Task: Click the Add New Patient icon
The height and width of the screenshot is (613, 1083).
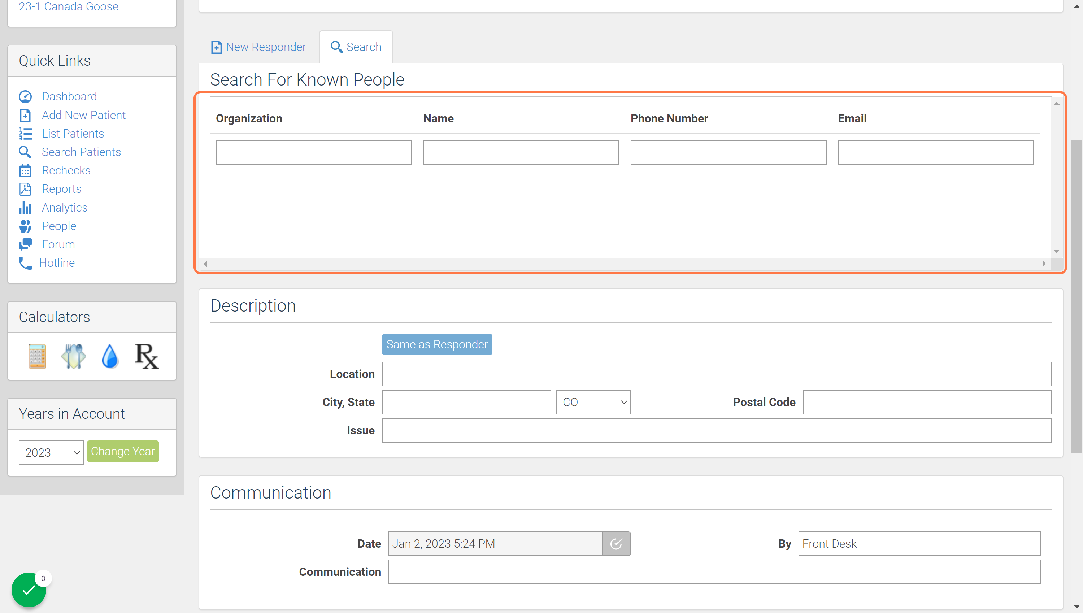Action: coord(25,115)
